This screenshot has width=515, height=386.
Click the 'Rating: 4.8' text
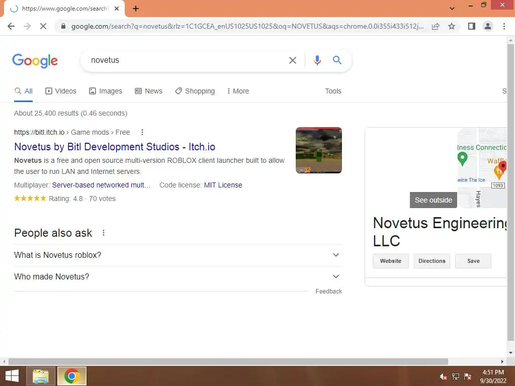(66, 199)
